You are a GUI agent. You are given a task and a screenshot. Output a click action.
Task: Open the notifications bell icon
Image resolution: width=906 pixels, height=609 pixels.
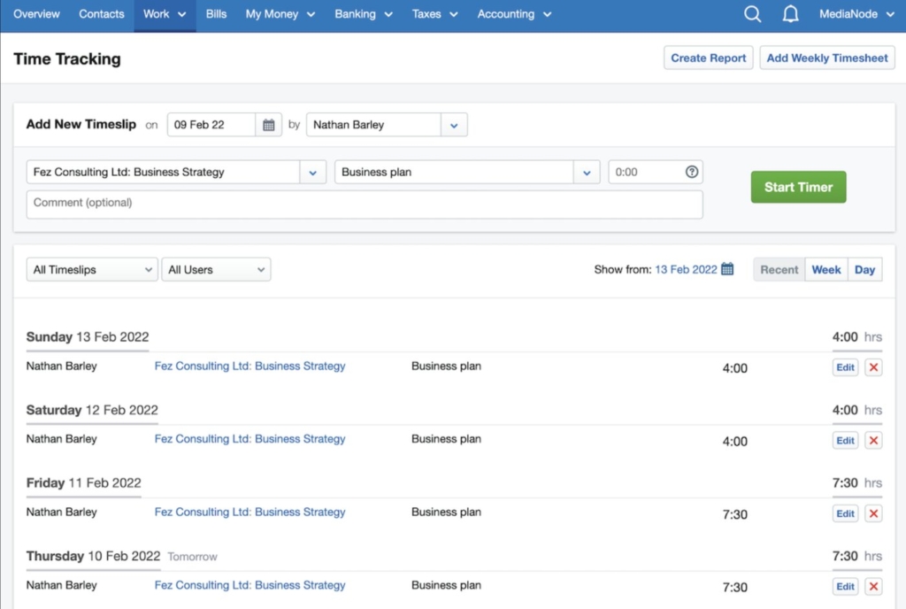(x=790, y=14)
